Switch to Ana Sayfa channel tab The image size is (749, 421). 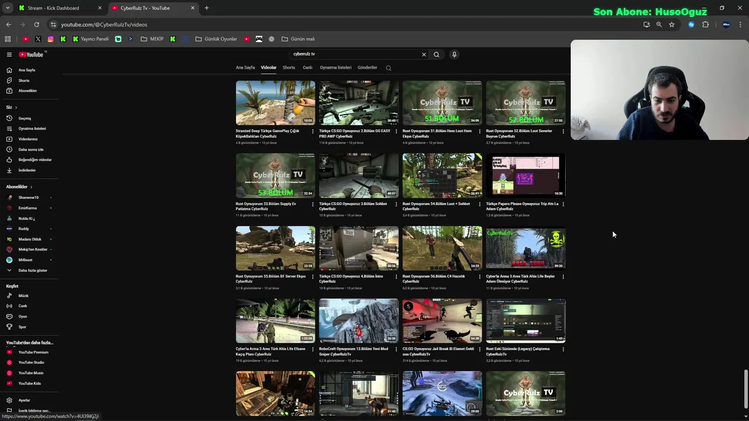245,68
